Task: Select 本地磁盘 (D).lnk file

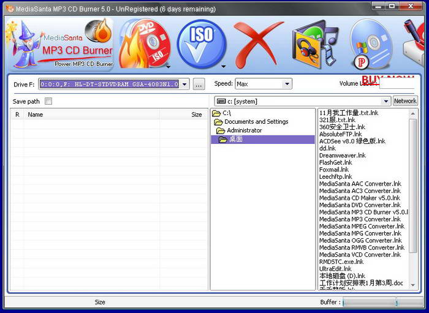Action: coord(342,276)
